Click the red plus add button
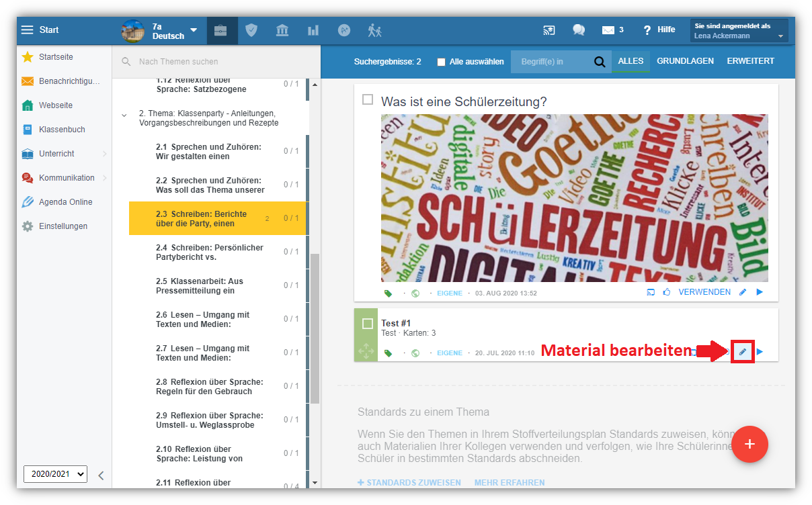 (749, 444)
